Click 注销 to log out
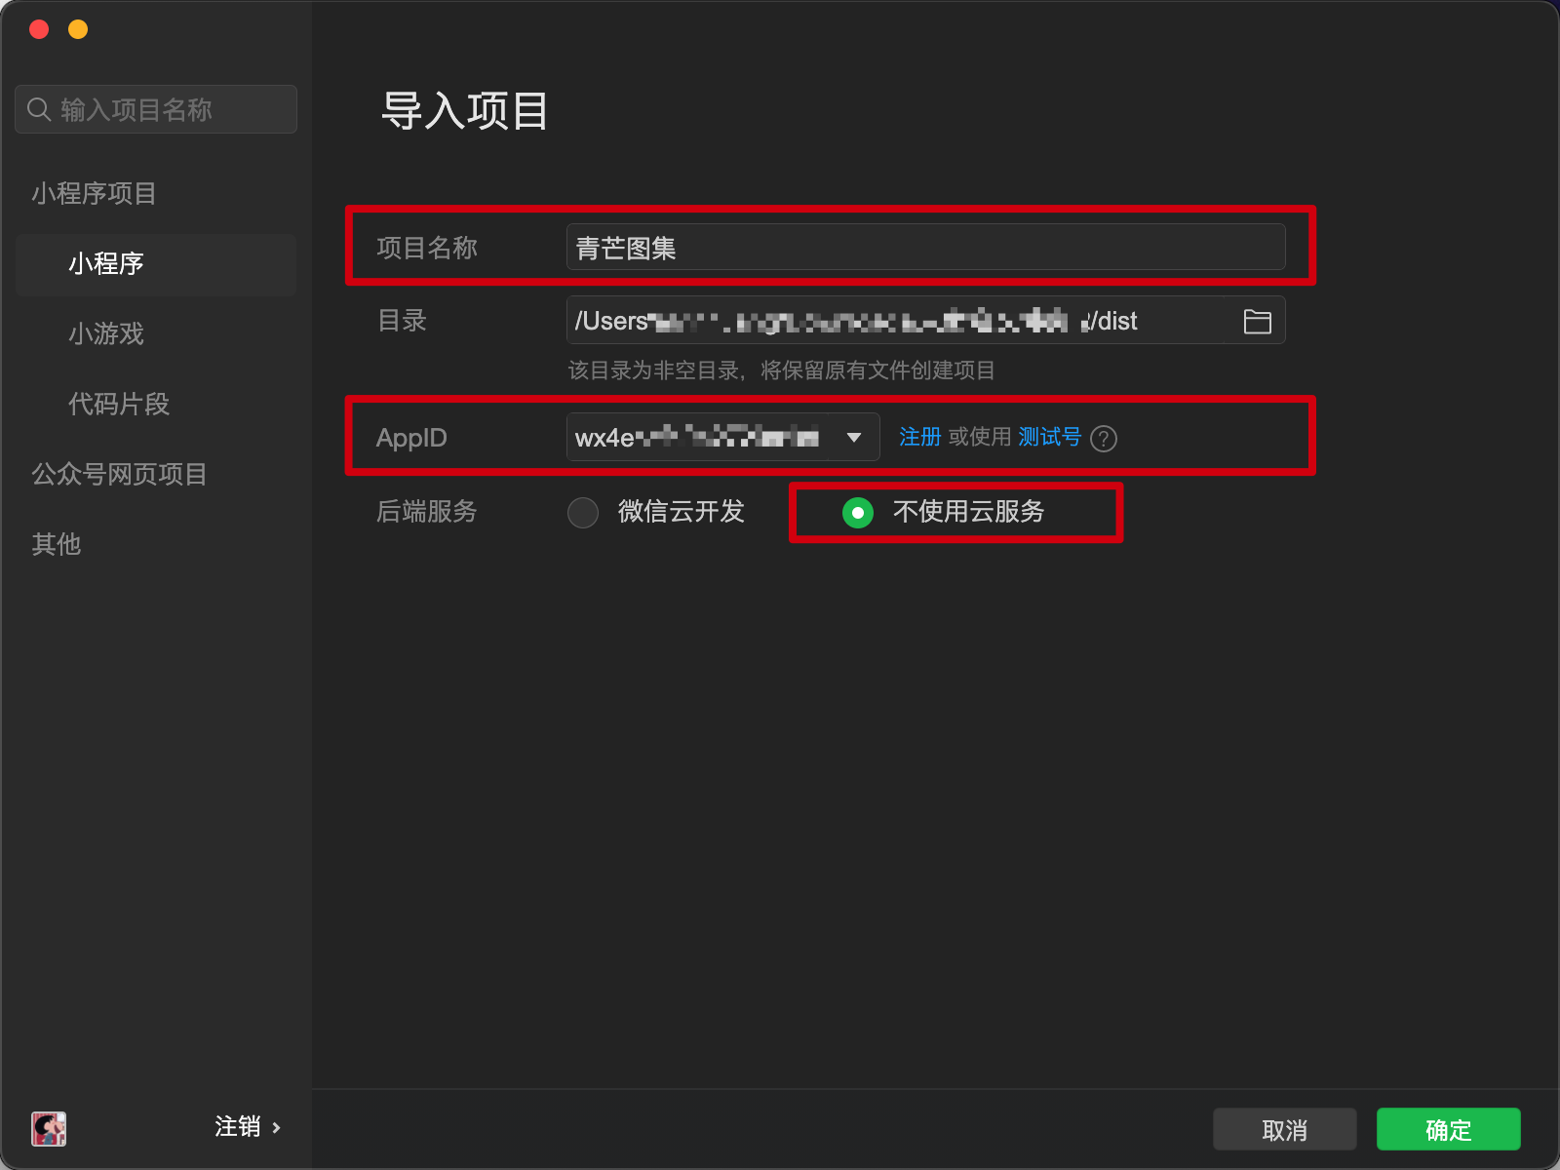The height and width of the screenshot is (1170, 1560). (238, 1127)
